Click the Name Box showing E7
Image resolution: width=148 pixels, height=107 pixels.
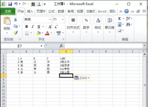[x=20, y=46]
